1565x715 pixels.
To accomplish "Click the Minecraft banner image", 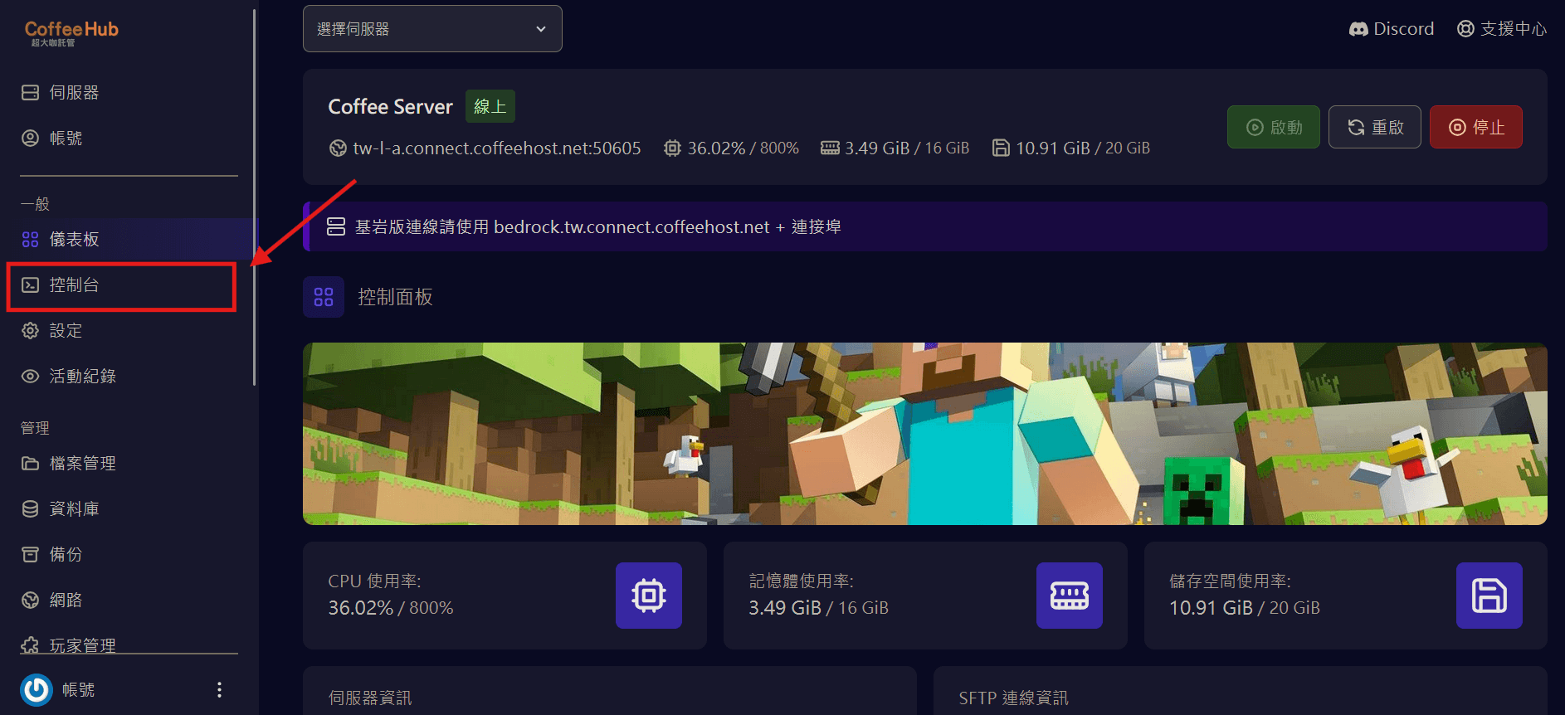I will pos(925,434).
